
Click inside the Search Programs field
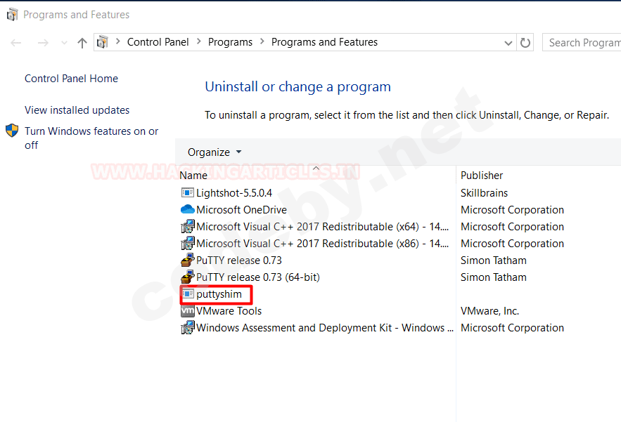(x=582, y=42)
